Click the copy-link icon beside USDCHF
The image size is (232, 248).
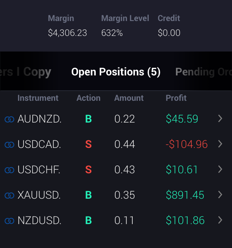tap(9, 170)
